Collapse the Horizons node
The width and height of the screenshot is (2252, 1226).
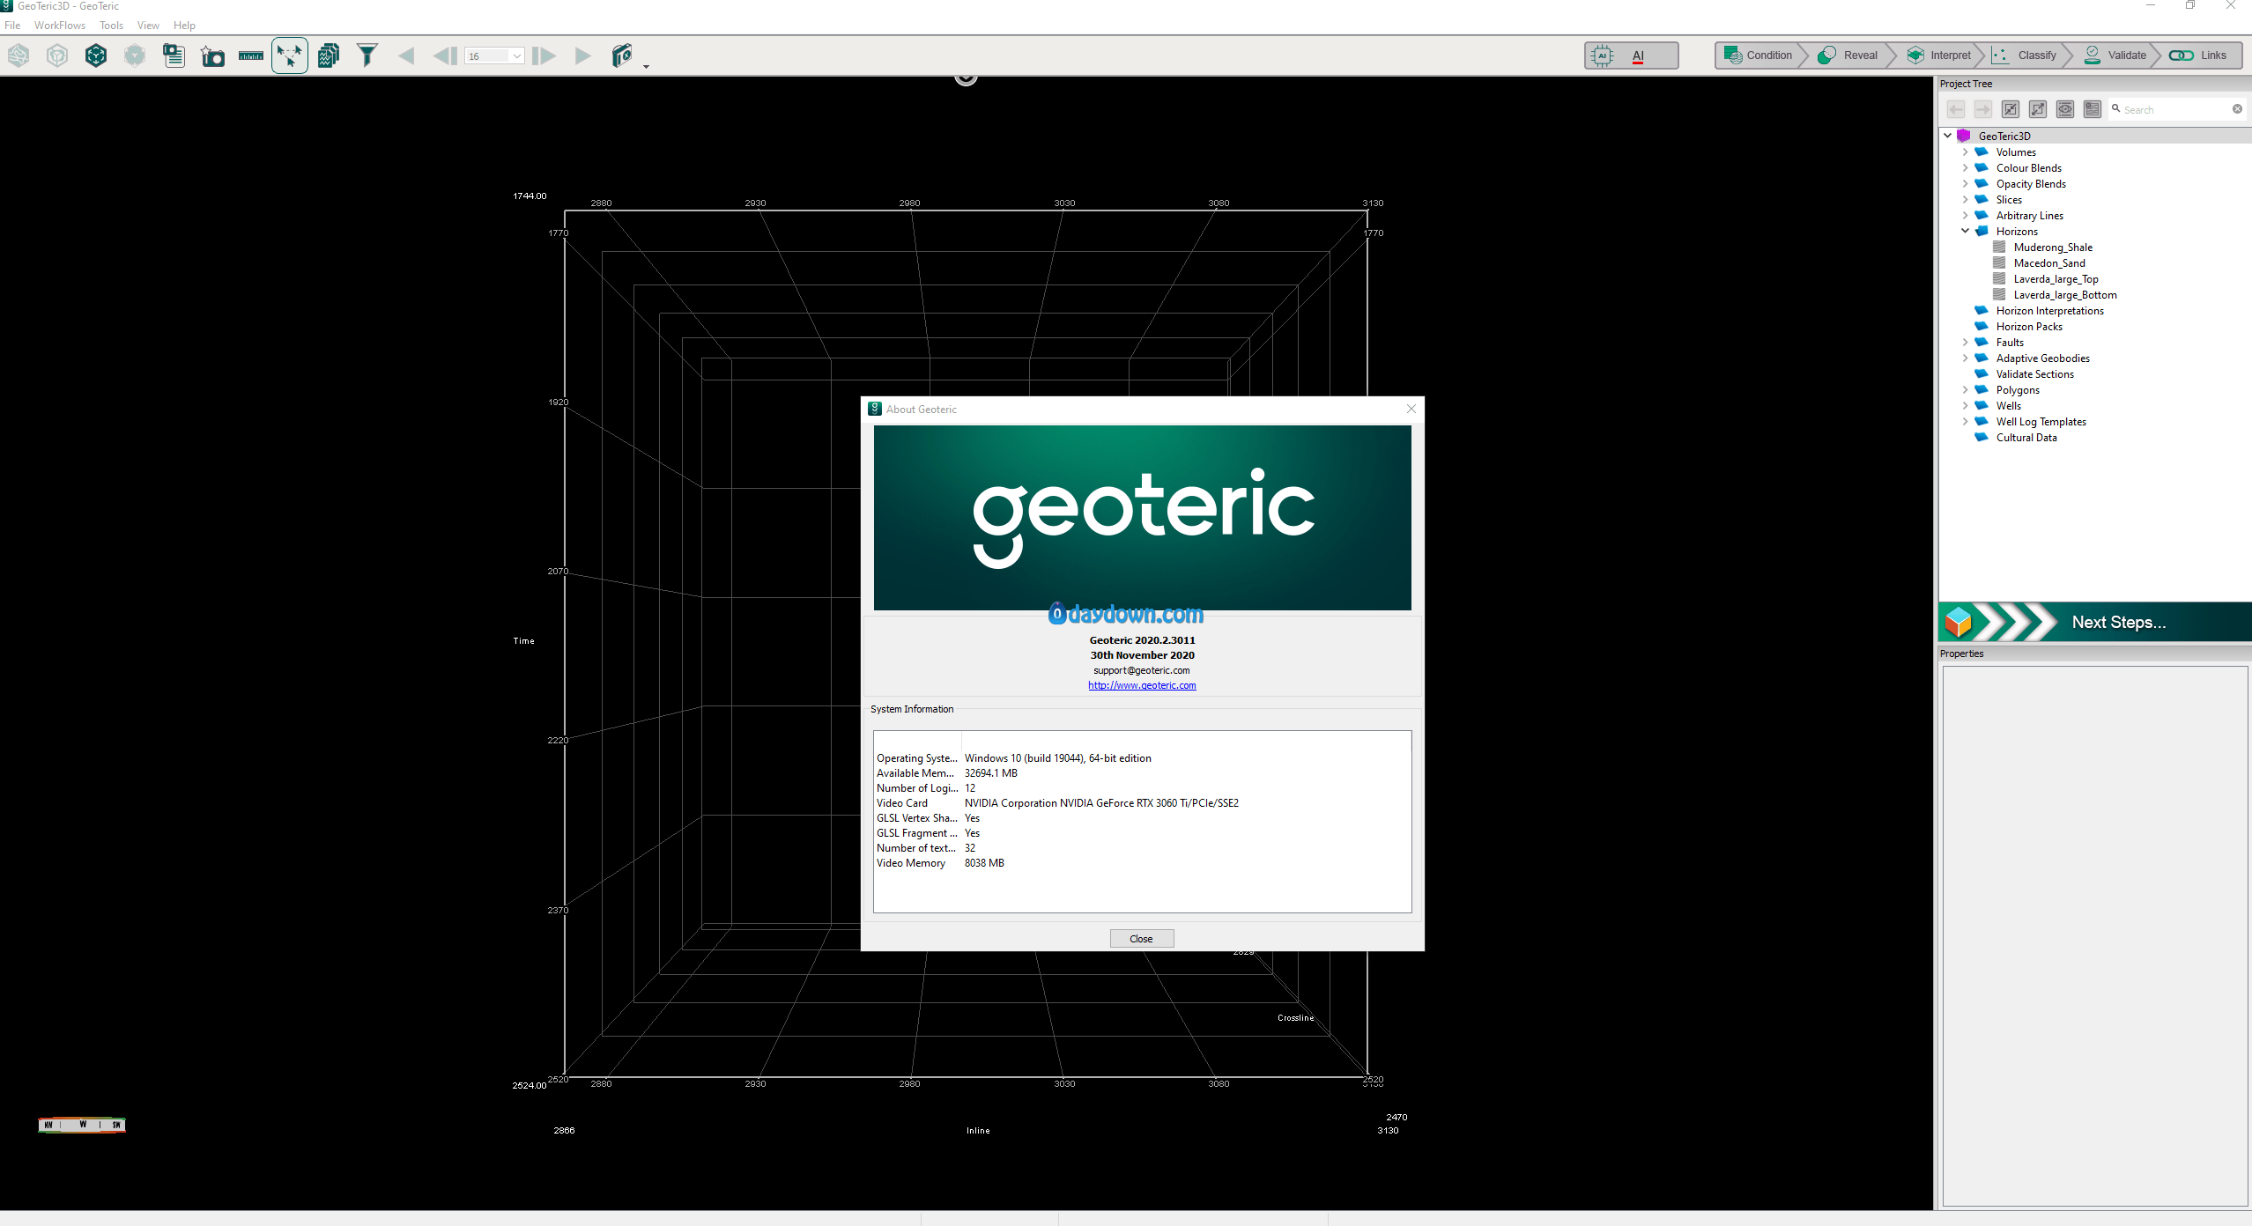(1965, 231)
